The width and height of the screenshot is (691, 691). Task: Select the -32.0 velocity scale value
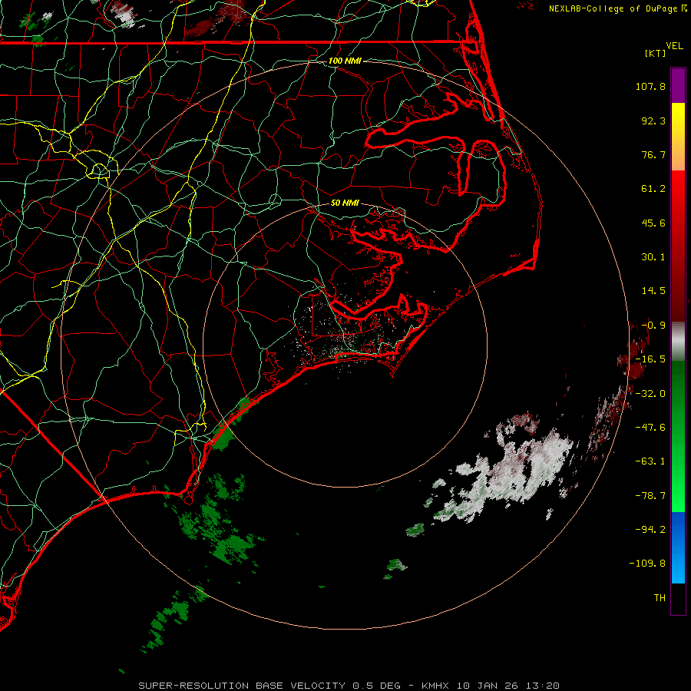coord(650,394)
